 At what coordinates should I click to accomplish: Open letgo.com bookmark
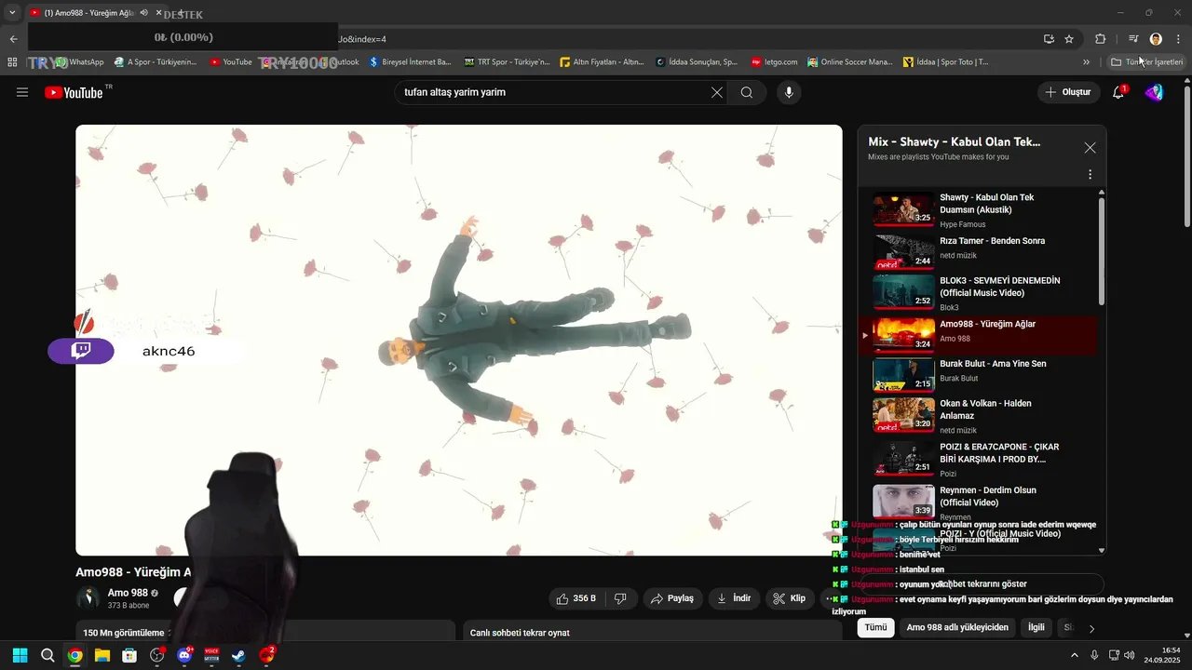pos(774,62)
